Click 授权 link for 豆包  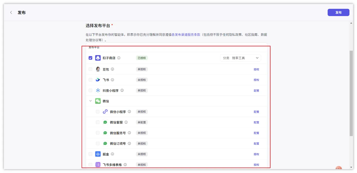256,69
